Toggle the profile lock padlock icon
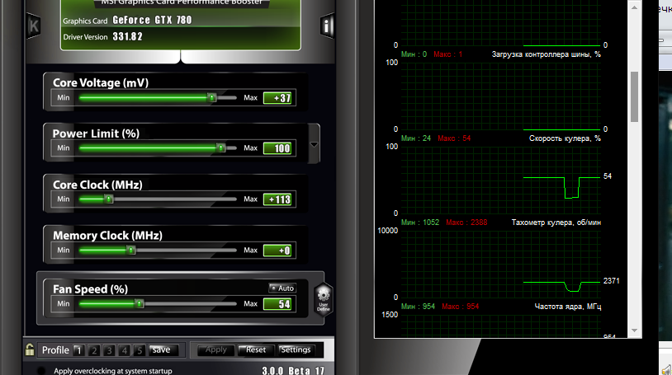This screenshot has height=375, width=672. coord(30,349)
